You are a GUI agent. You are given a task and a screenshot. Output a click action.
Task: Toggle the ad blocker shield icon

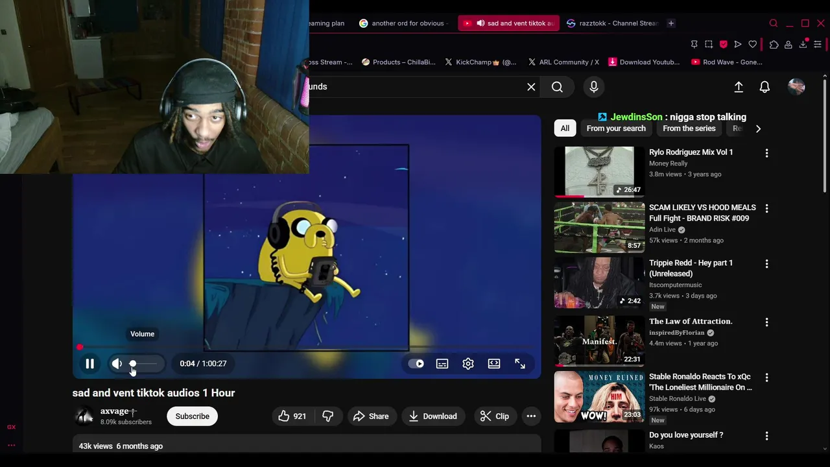724,44
